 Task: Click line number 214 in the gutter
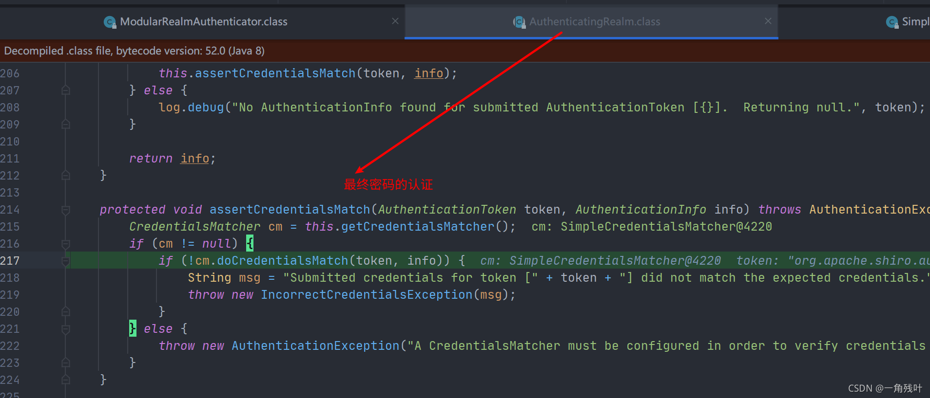click(x=10, y=210)
